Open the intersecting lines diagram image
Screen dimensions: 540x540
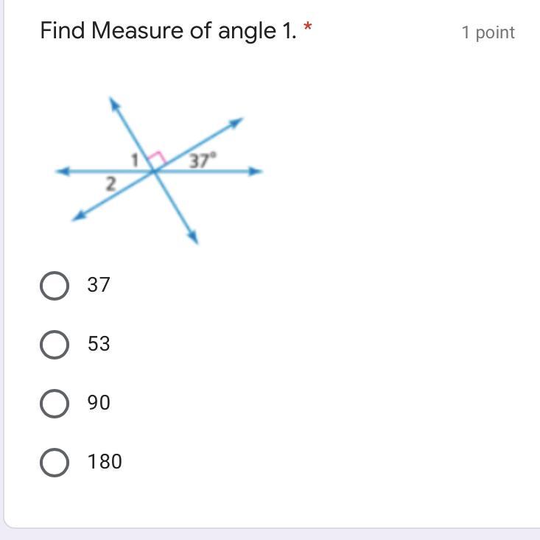coord(158,171)
